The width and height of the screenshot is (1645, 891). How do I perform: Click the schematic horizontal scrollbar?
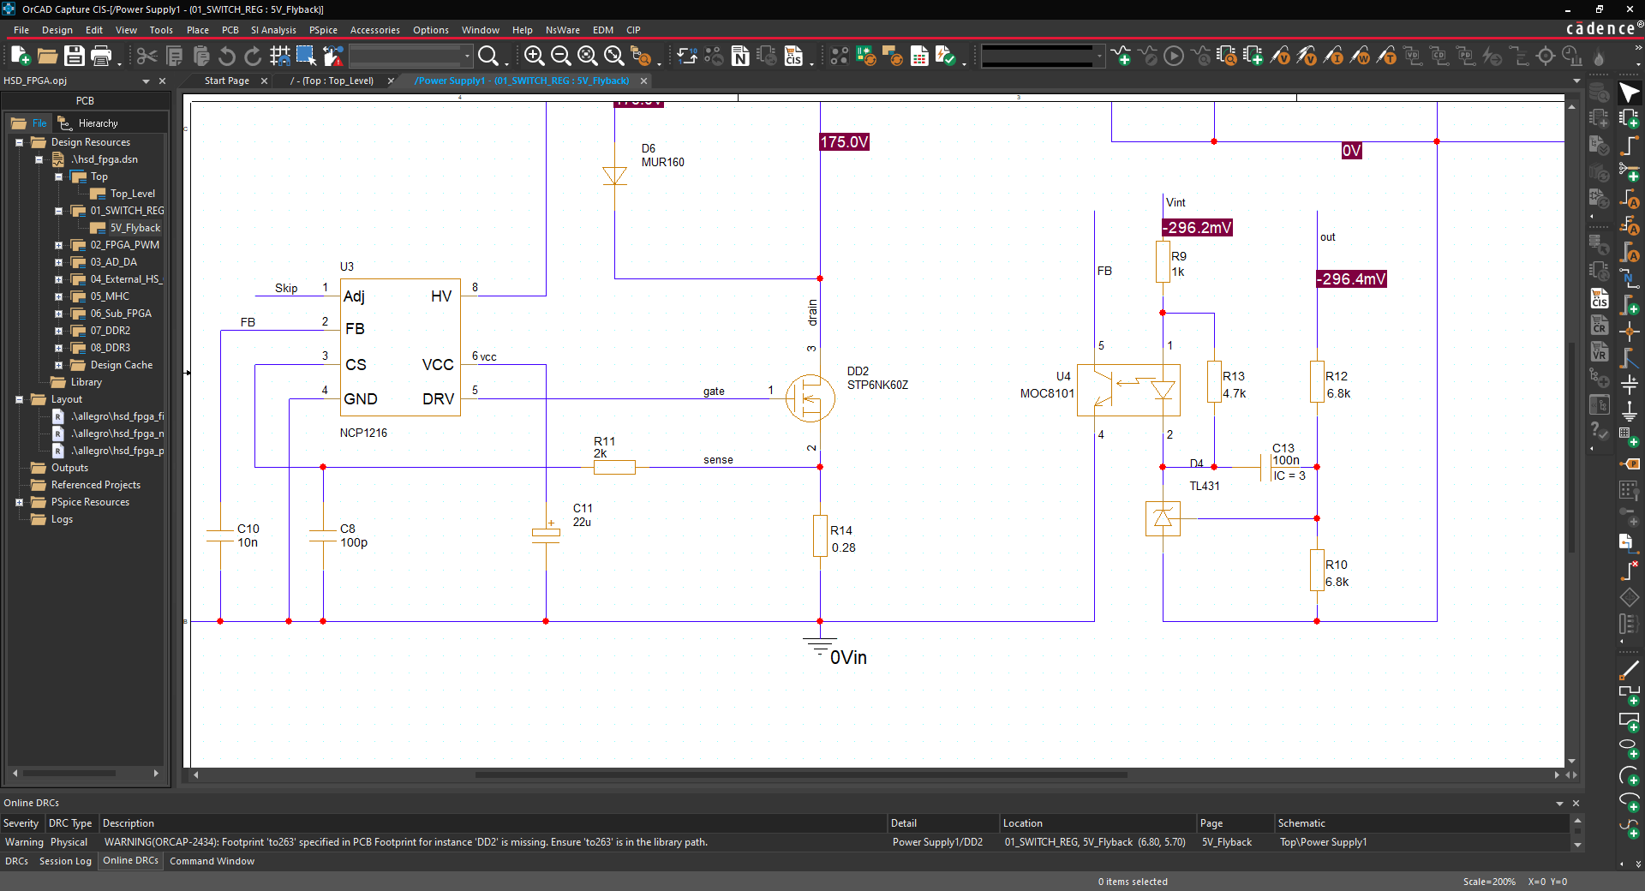point(800,774)
